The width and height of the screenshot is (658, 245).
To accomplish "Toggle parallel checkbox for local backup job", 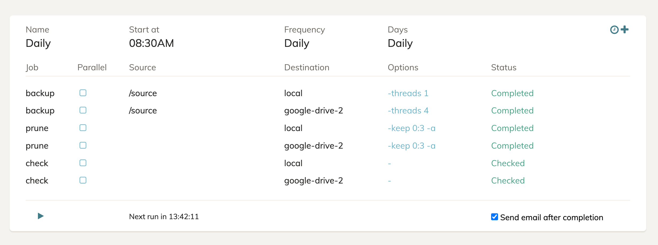I will (83, 93).
